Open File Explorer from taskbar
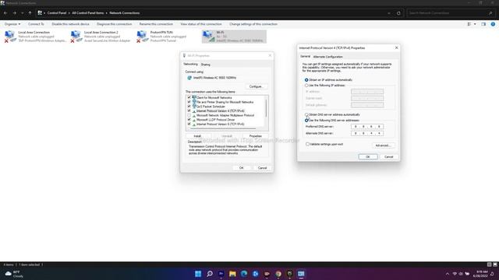Screen dimensions: 499x280 tap(232, 274)
